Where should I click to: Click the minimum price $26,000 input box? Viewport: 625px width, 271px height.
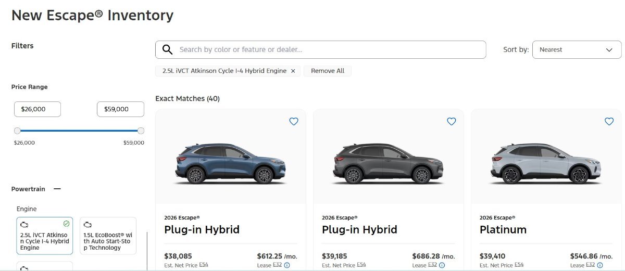point(37,109)
